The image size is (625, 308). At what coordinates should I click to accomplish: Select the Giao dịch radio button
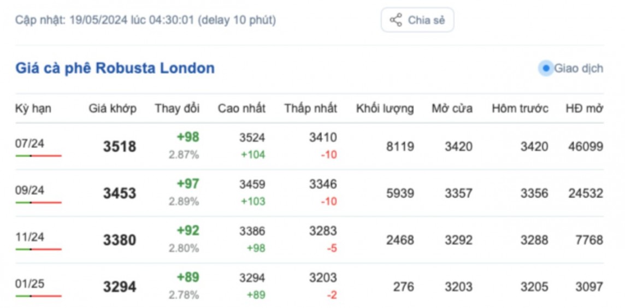click(546, 69)
